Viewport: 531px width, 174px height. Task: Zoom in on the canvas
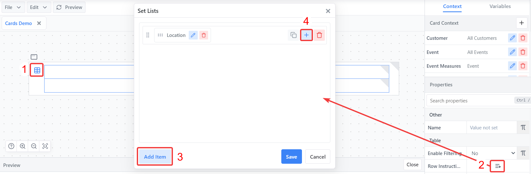point(23,146)
